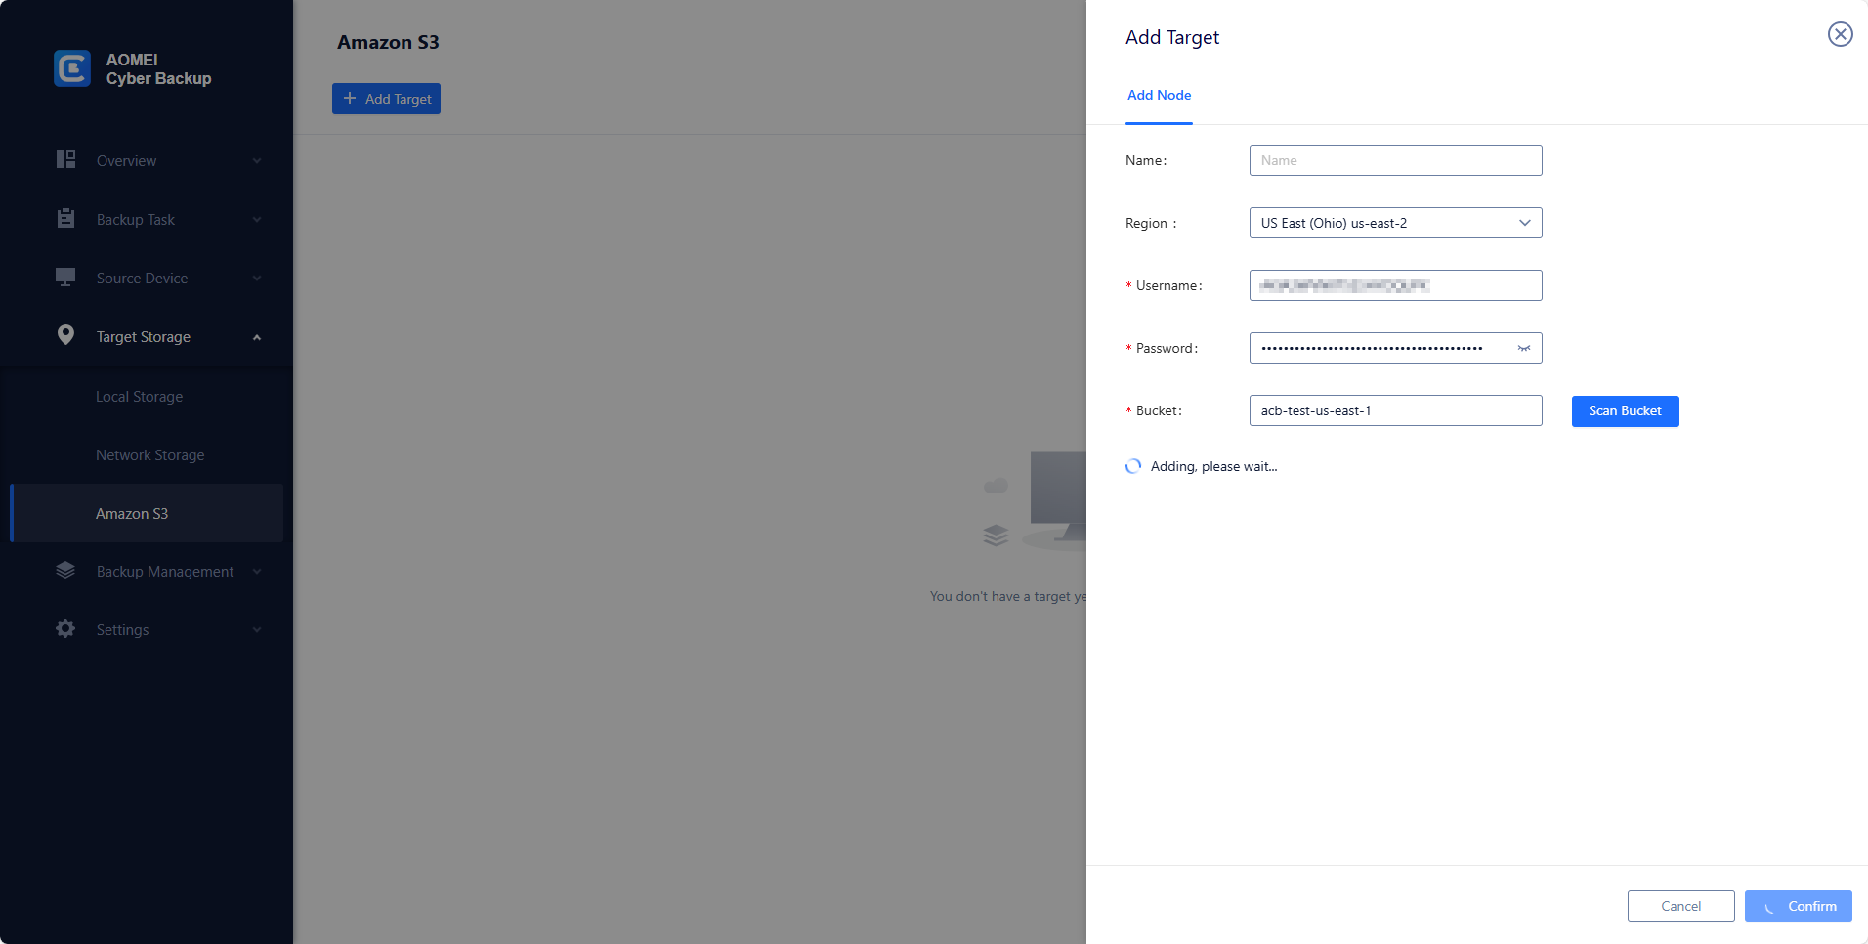Click the Add Target panel title

[x=1171, y=37]
